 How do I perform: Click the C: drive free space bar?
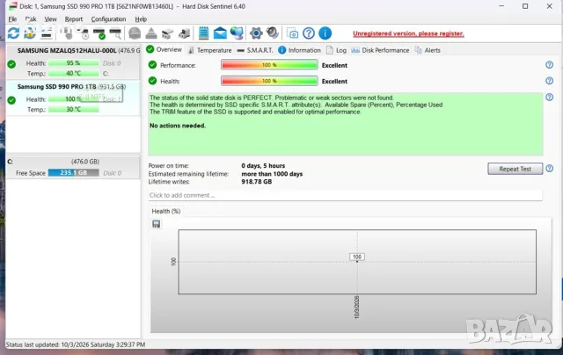pos(74,173)
